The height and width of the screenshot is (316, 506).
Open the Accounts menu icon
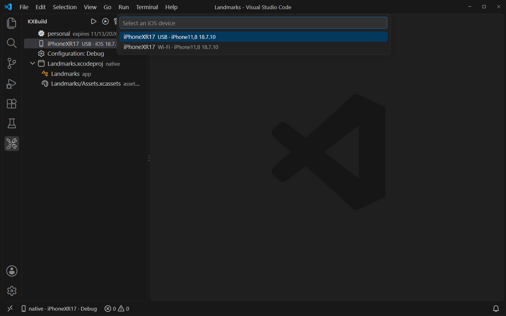pyautogui.click(x=12, y=271)
